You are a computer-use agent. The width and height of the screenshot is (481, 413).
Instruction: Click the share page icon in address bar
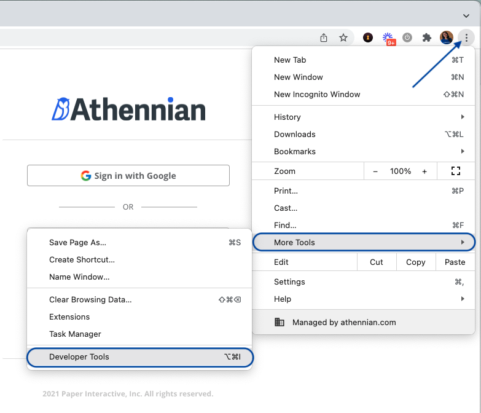coord(324,38)
